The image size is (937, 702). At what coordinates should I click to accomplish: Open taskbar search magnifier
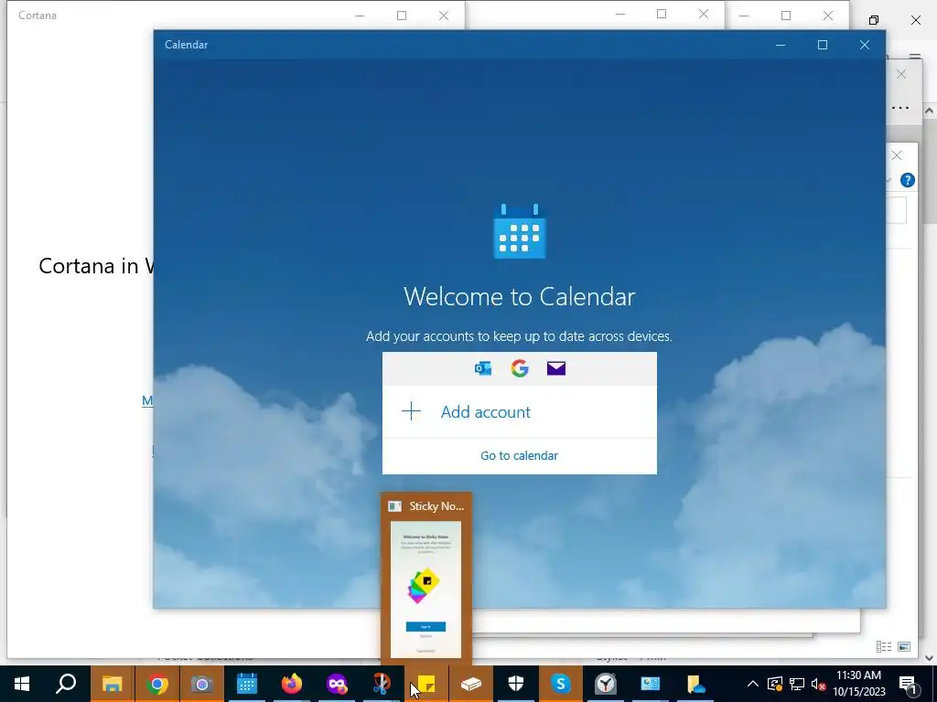66,684
